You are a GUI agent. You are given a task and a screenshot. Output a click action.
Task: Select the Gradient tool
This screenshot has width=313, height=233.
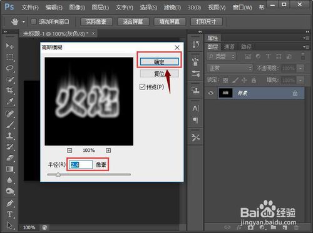(x=9, y=169)
